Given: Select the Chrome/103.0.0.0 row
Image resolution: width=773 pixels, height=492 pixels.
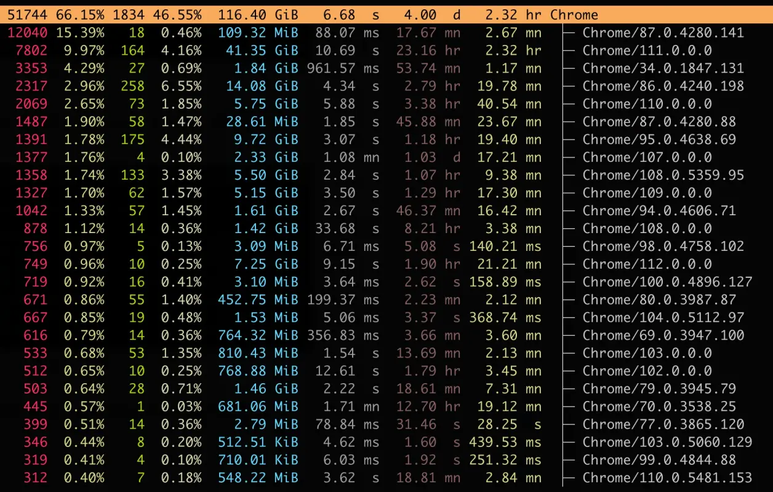Looking at the screenshot, I should tap(386, 354).
